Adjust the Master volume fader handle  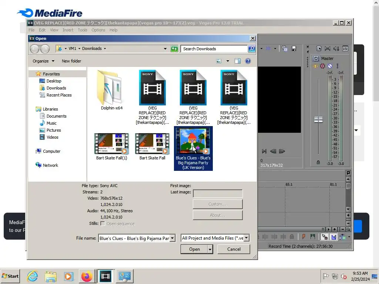coord(318,119)
